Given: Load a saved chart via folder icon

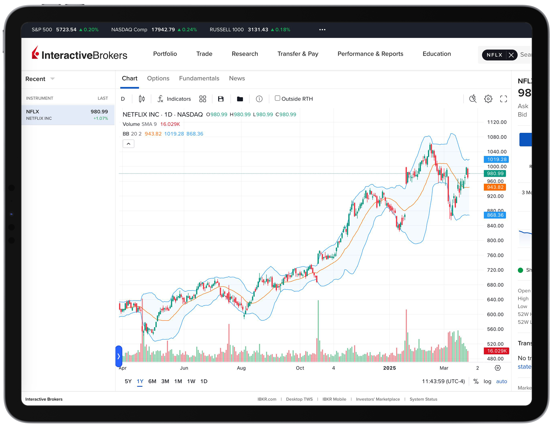Looking at the screenshot, I should pyautogui.click(x=240, y=99).
